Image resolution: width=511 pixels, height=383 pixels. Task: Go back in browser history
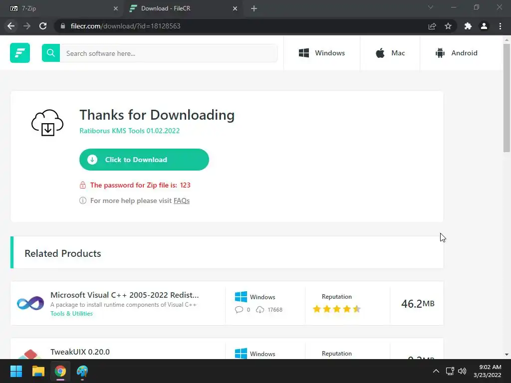click(x=11, y=26)
